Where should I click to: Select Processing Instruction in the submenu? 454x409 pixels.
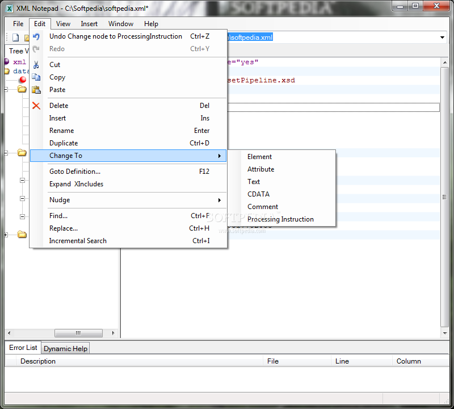[x=280, y=219]
